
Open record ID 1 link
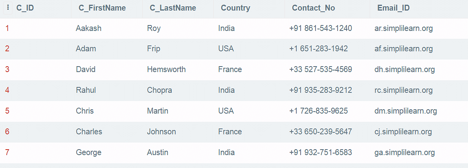pos(7,28)
